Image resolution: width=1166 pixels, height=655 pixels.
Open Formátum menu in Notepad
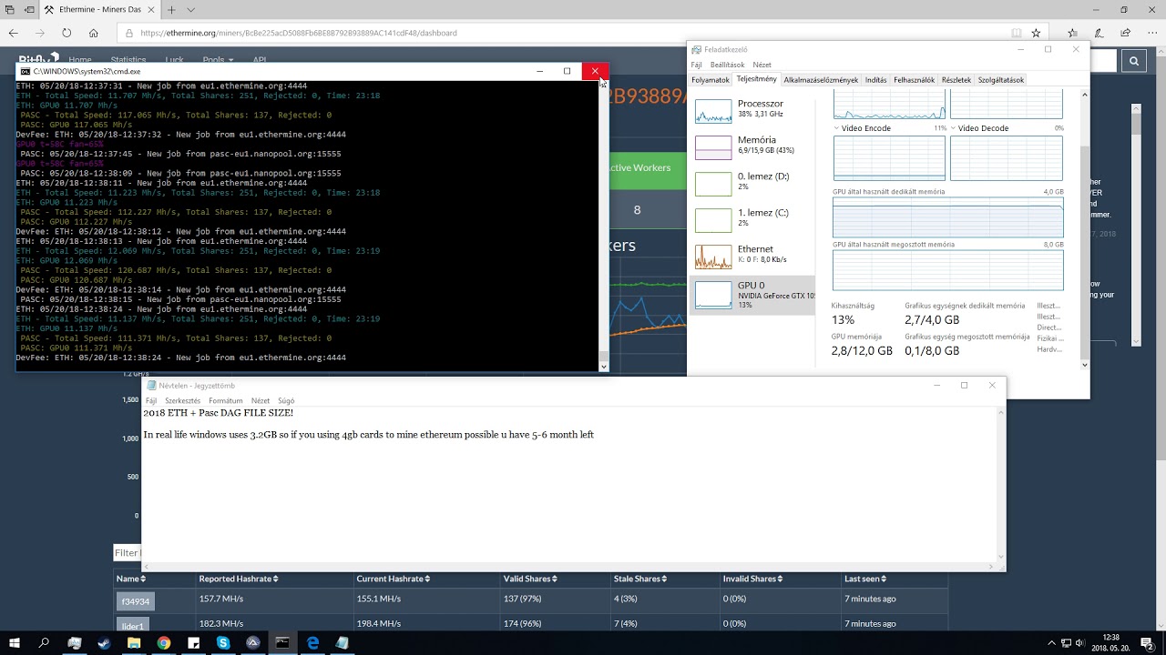(x=225, y=400)
